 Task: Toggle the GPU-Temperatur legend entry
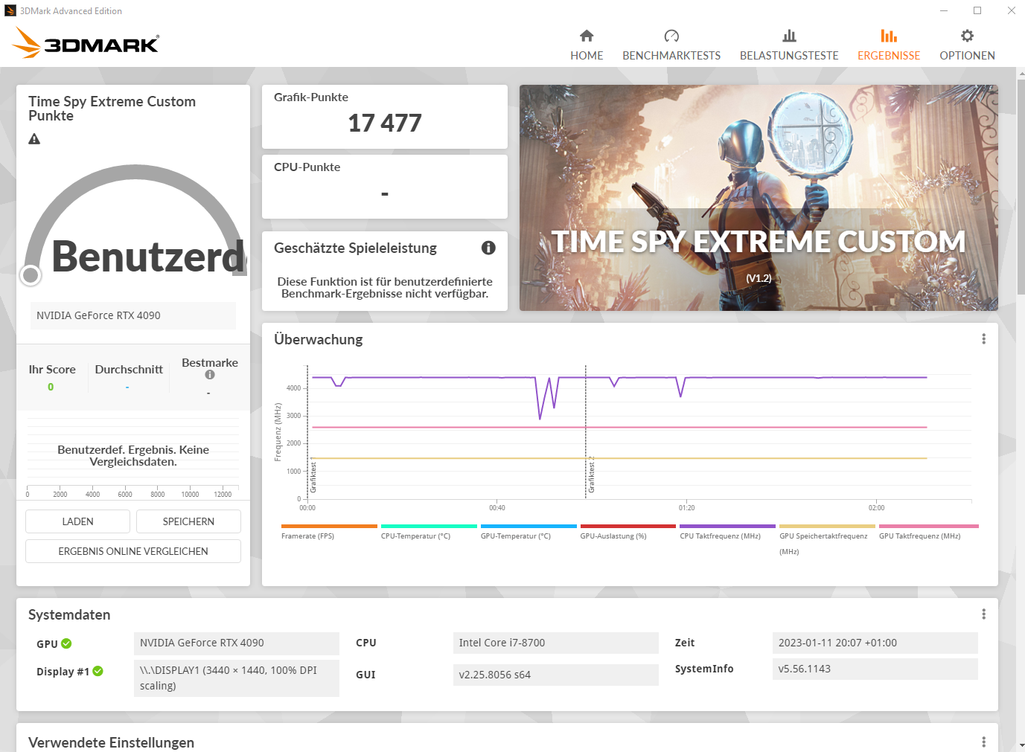[529, 533]
